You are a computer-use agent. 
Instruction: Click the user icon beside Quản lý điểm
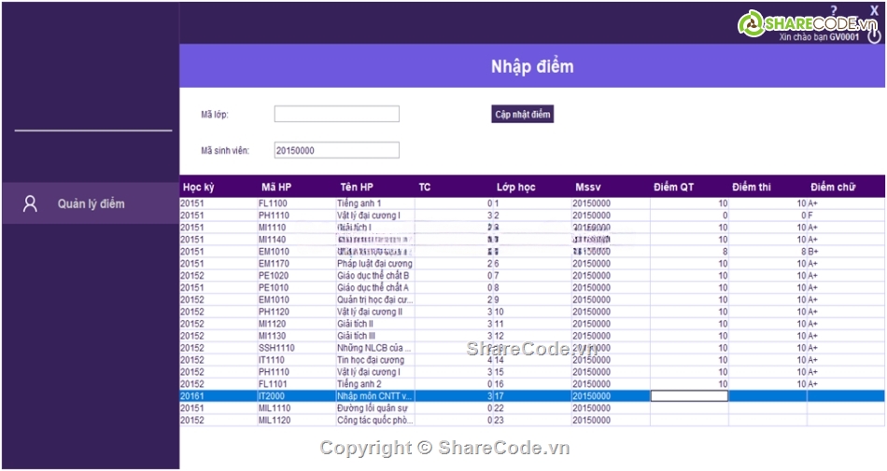tap(30, 204)
